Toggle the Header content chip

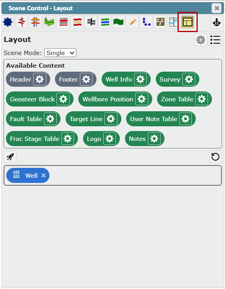[21, 79]
